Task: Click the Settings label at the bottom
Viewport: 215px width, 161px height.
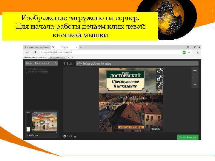Action: click(72, 136)
